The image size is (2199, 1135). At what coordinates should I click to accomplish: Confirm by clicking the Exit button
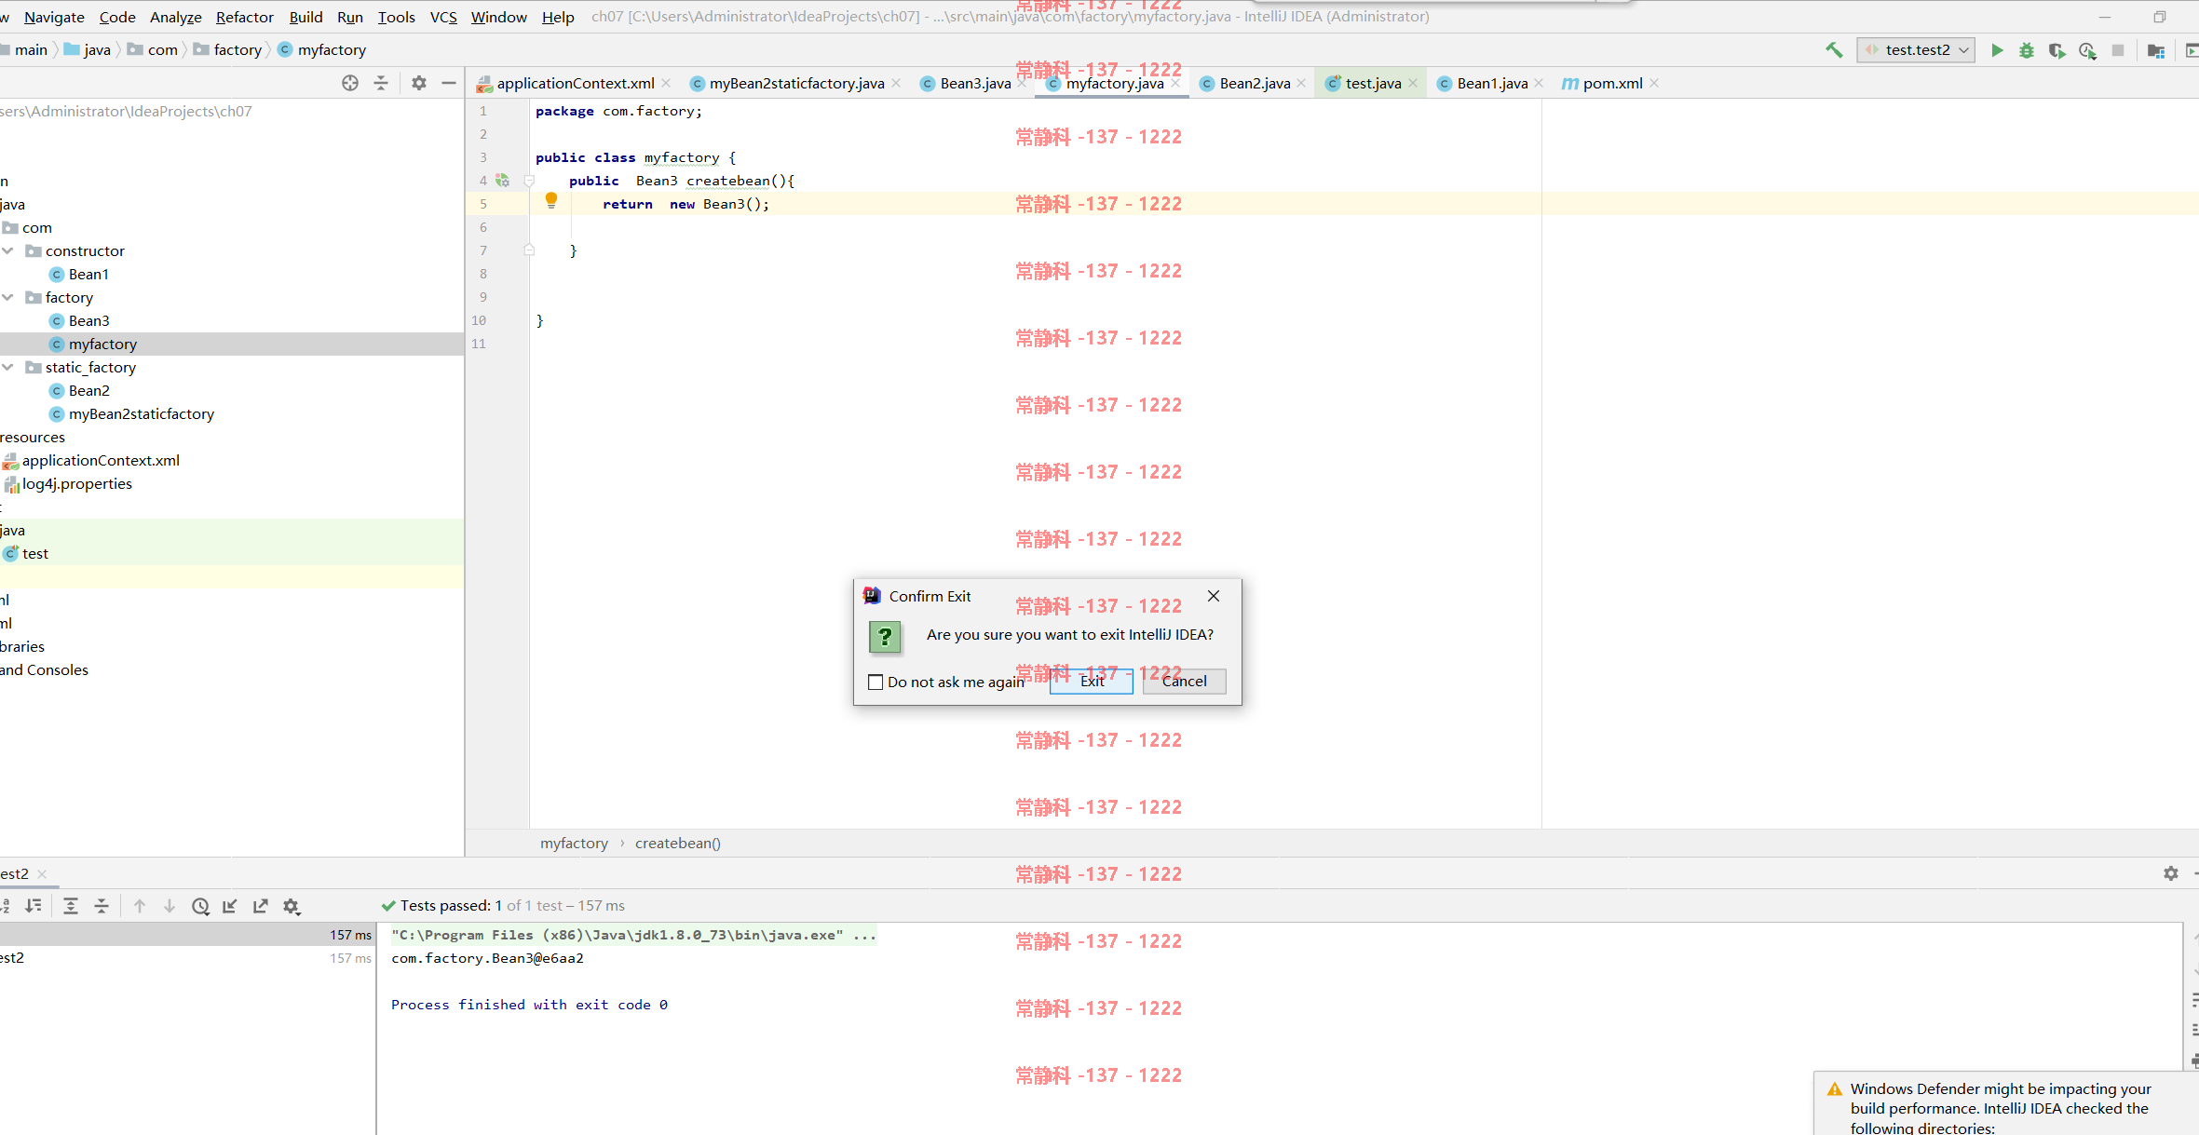coord(1092,681)
